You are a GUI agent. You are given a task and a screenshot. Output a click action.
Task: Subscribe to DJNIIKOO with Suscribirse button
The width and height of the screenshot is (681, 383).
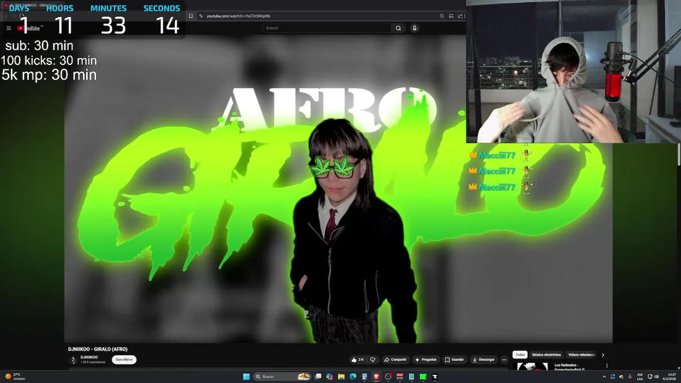tap(124, 360)
